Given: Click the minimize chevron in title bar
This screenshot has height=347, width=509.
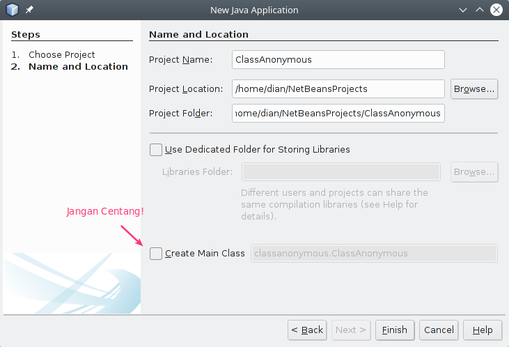Looking at the screenshot, I should [463, 10].
